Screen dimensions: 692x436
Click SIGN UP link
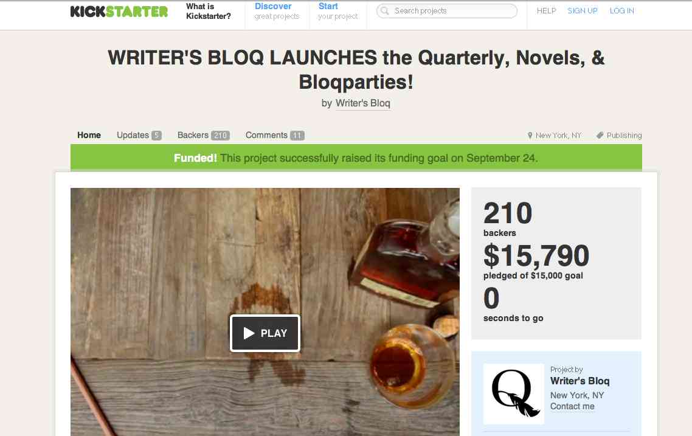coord(583,10)
